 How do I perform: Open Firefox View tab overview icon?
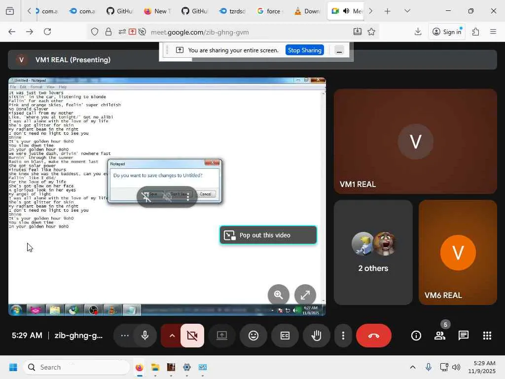coord(10,11)
